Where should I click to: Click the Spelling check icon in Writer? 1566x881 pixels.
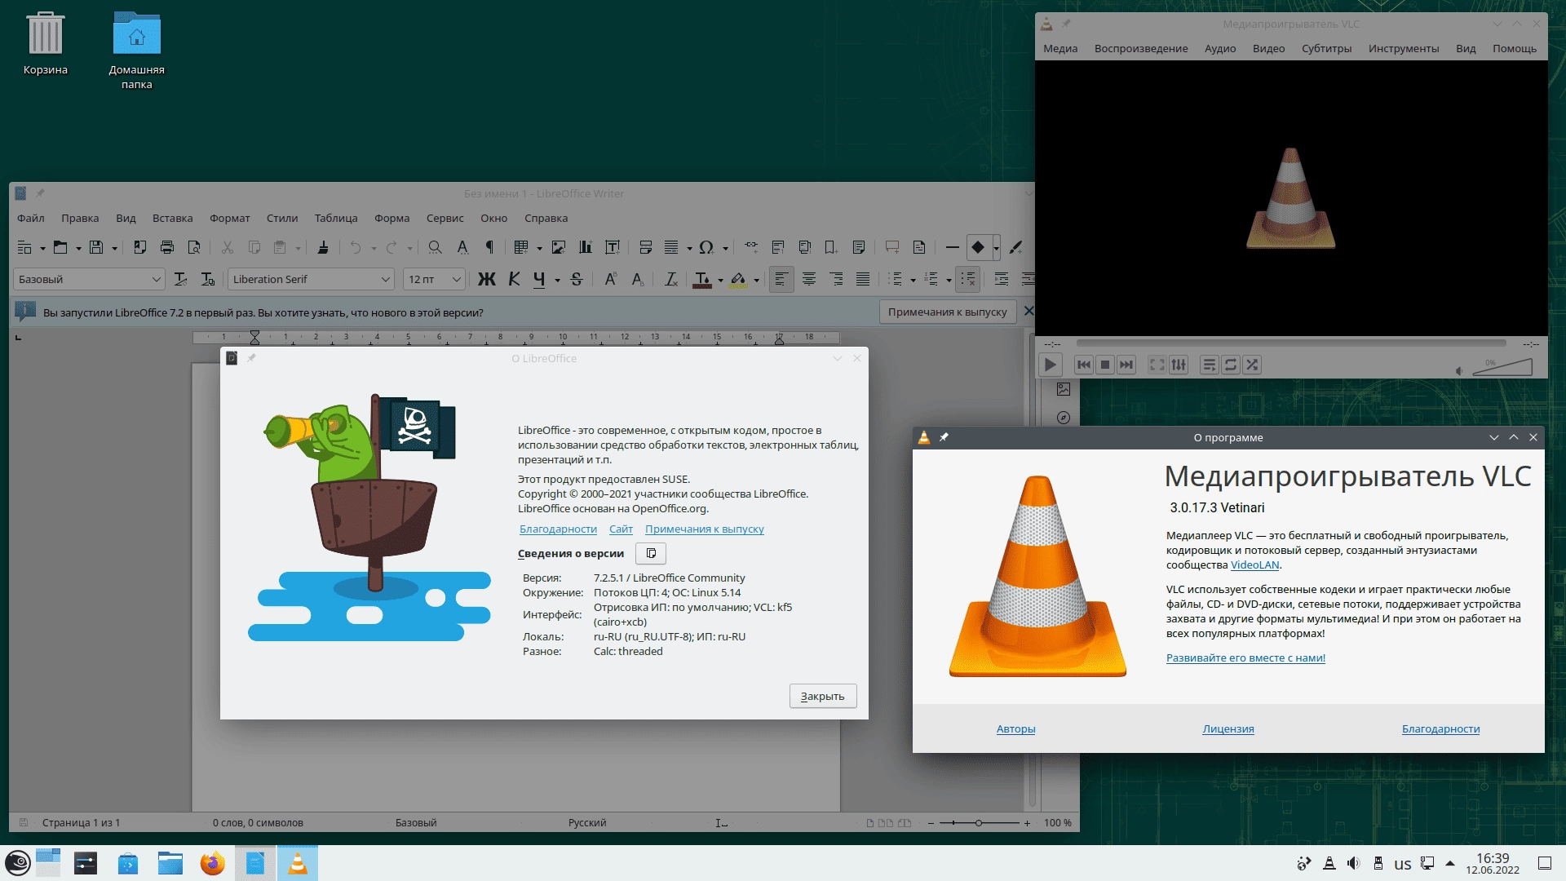pyautogui.click(x=462, y=247)
